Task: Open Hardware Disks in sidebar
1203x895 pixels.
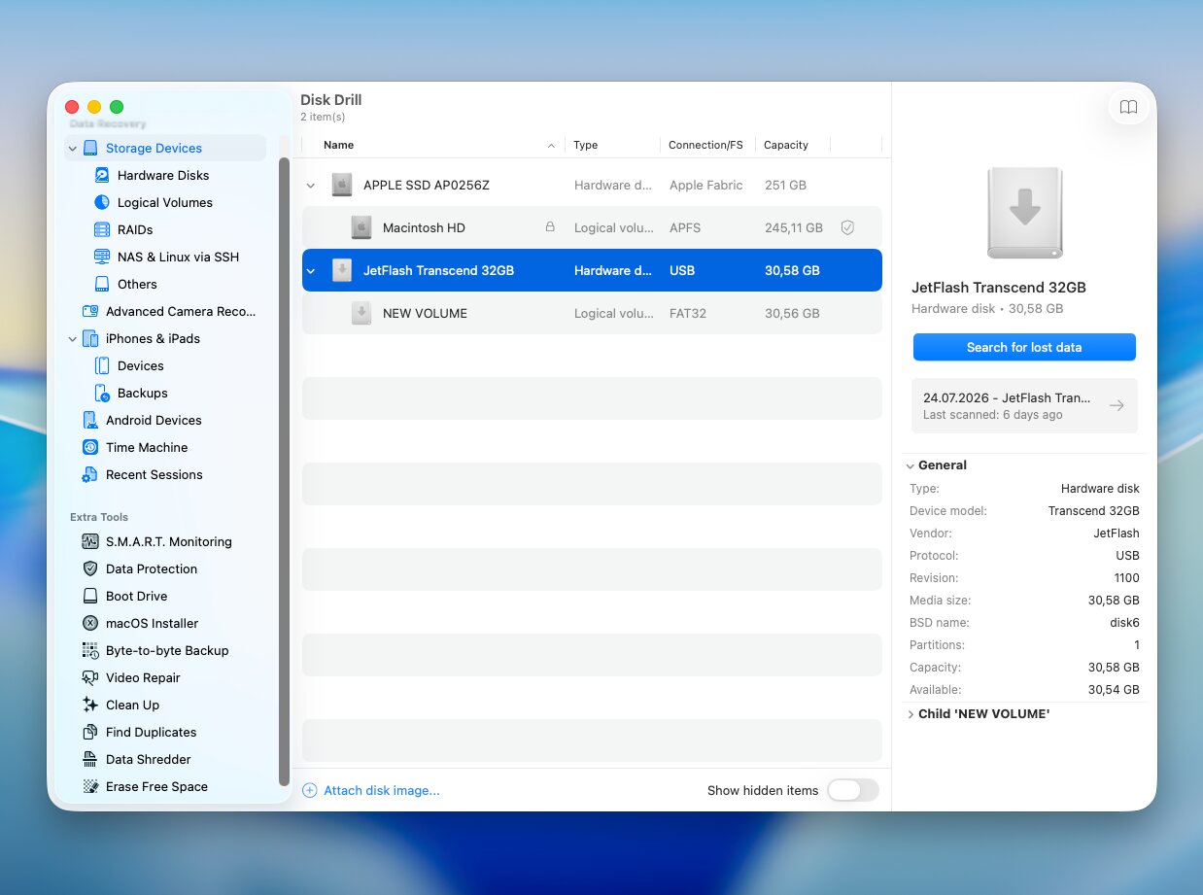Action: [x=163, y=175]
